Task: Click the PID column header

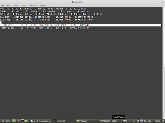Action: coord(5,25)
